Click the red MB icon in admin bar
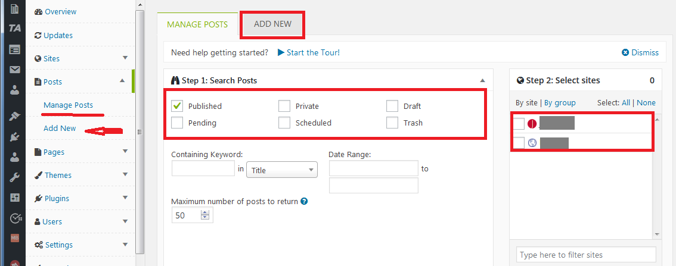Viewport: 676px width, 266px height. [x=15, y=238]
